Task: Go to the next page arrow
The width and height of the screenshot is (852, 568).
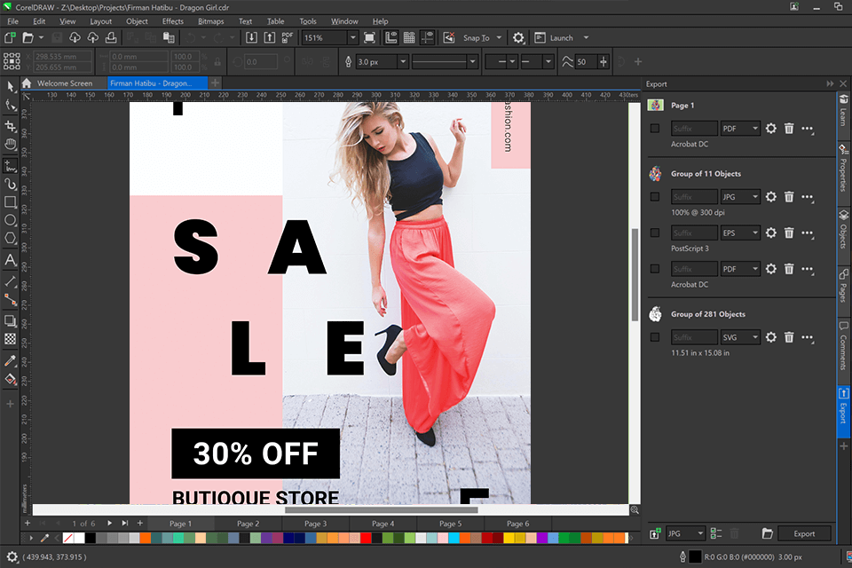Action: (x=109, y=523)
